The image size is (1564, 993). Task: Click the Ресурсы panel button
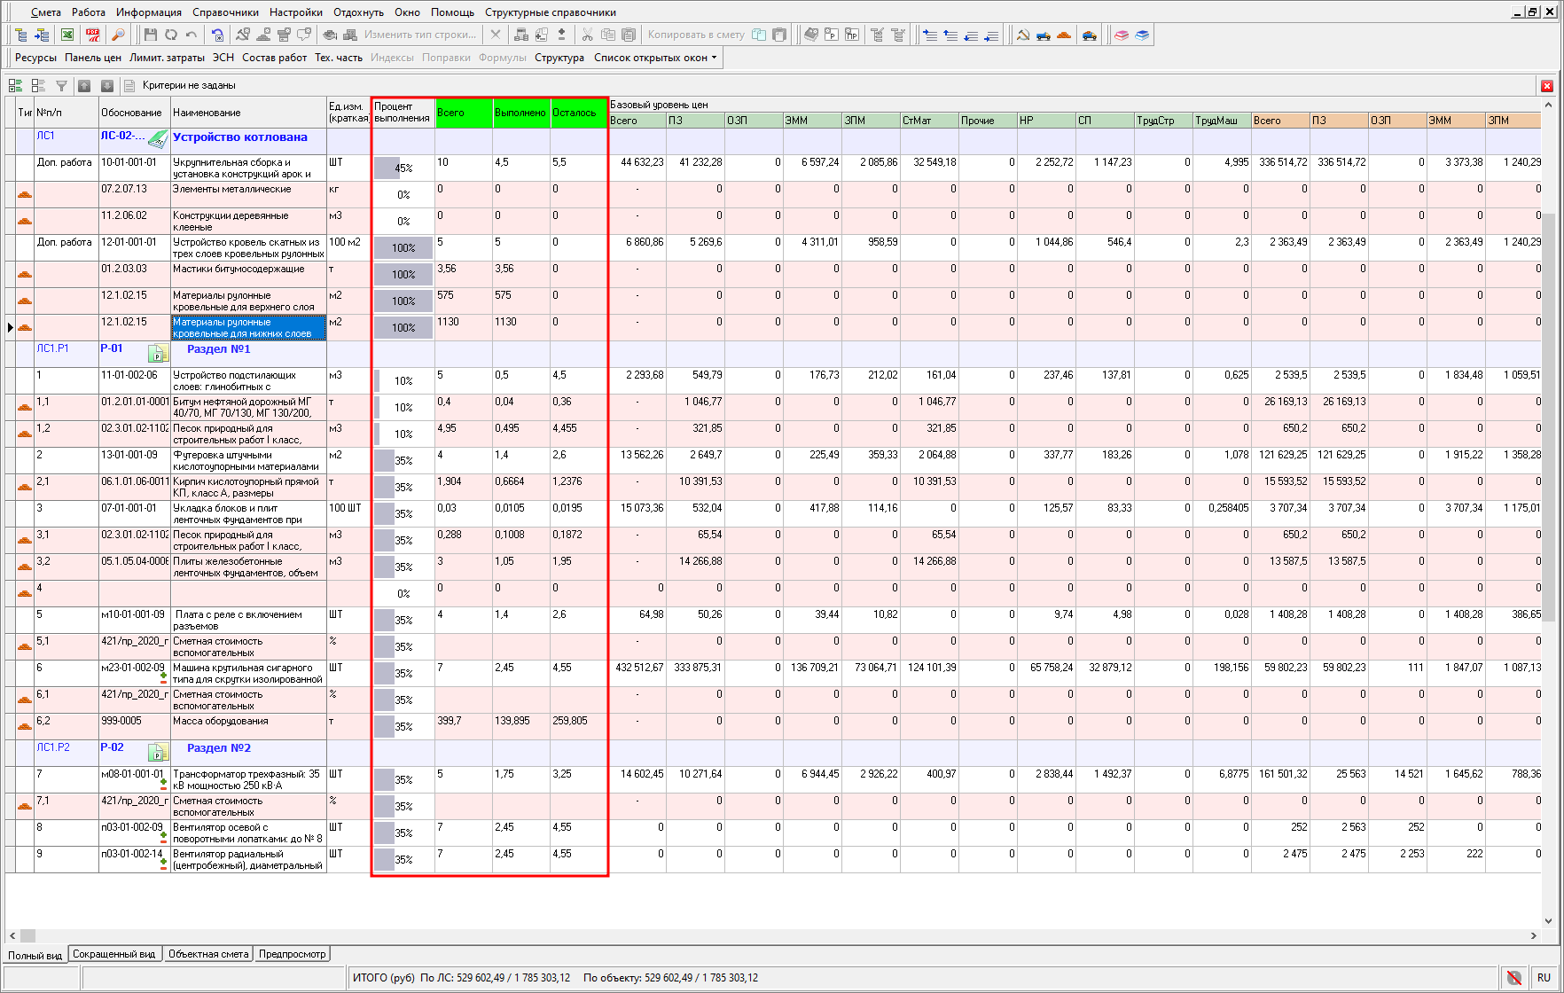pos(35,58)
